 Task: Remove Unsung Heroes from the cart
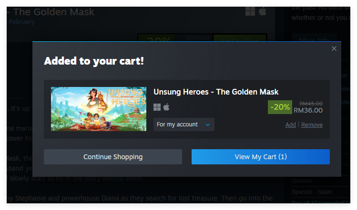[x=312, y=125]
